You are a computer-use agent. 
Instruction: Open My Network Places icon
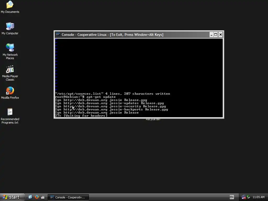[10, 51]
